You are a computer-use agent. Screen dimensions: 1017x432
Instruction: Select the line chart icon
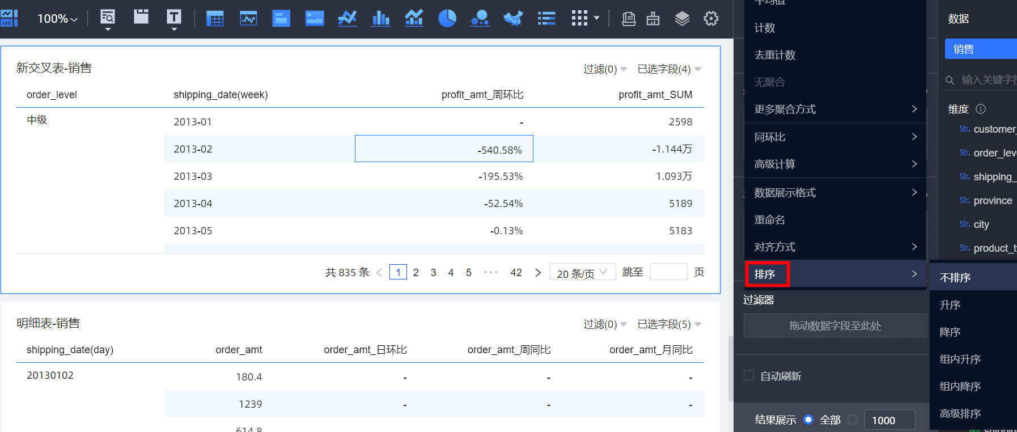(x=348, y=19)
